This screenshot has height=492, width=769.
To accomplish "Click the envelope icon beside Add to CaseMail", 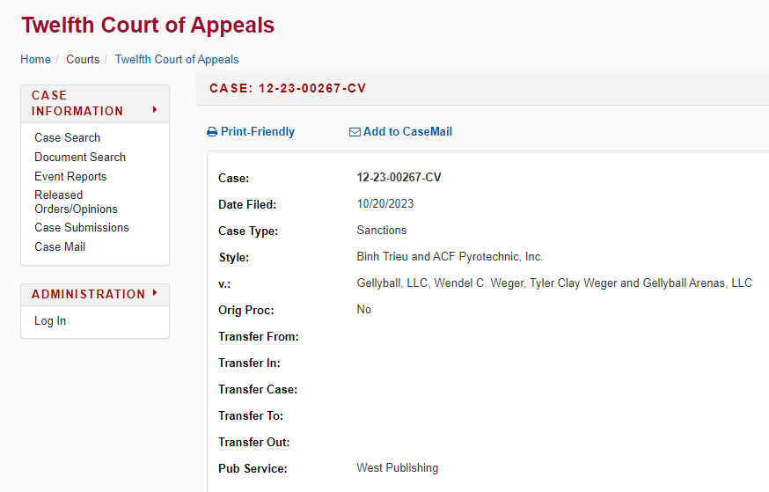I will pyautogui.click(x=355, y=132).
